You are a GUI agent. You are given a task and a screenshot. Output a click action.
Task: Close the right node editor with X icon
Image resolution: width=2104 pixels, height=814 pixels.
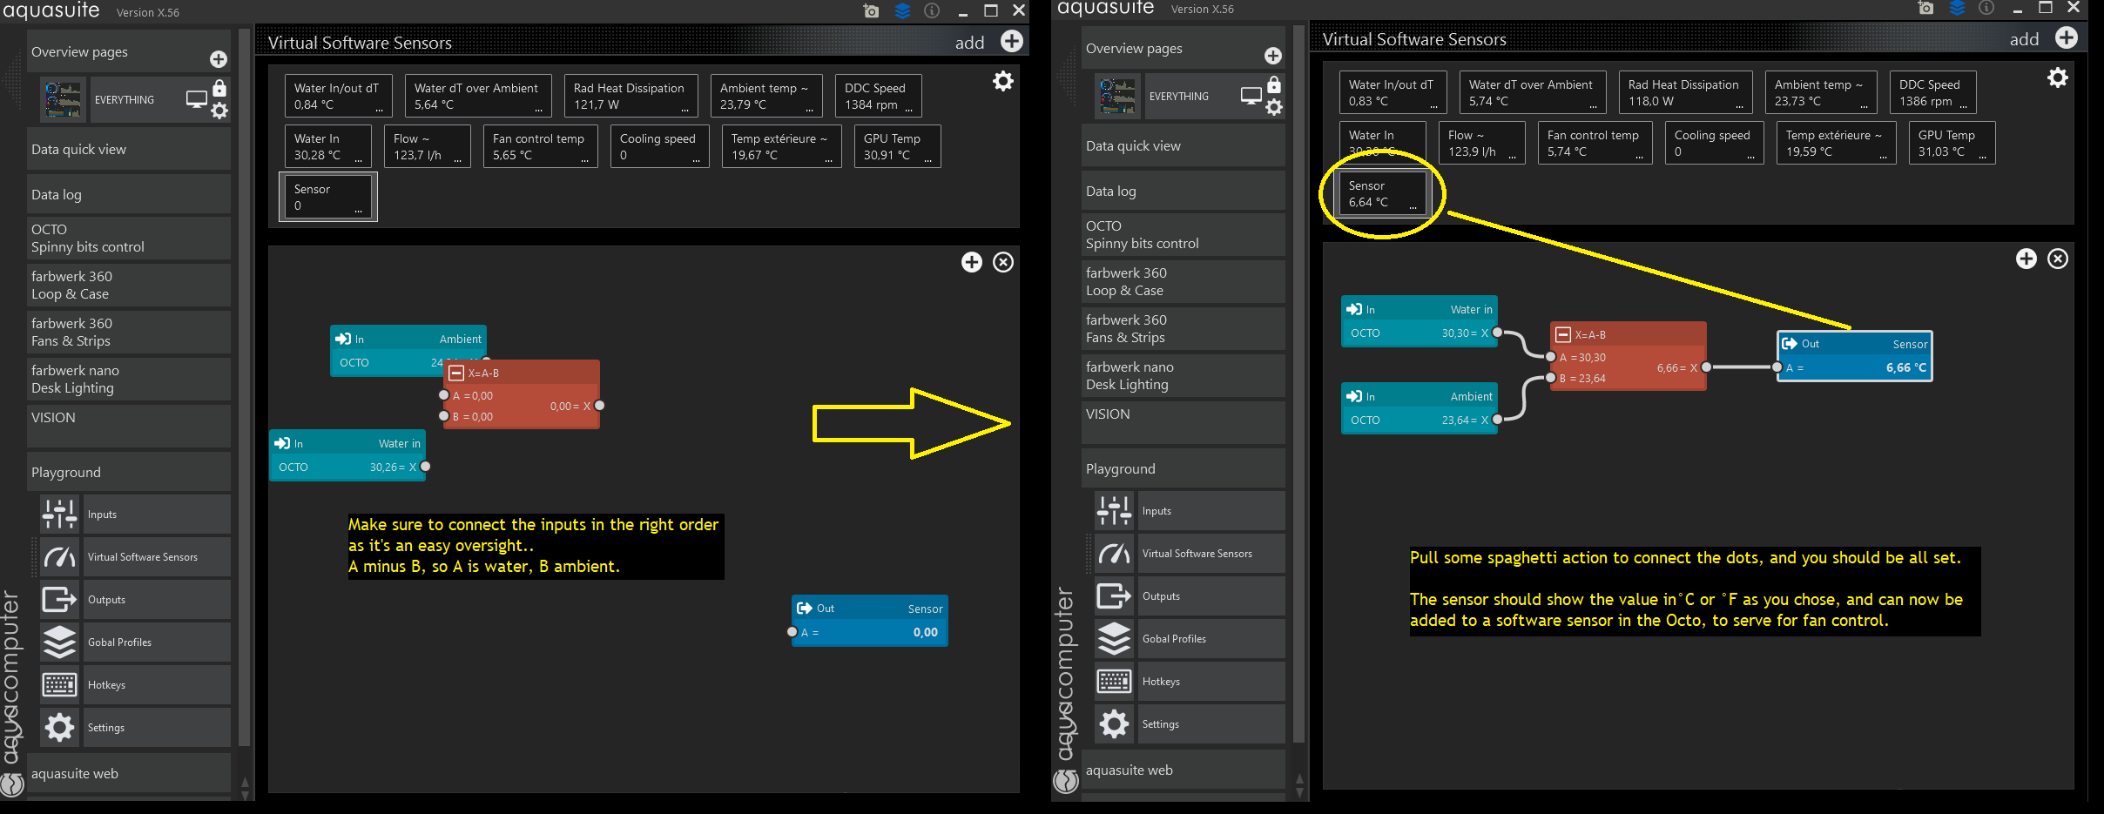(2058, 259)
